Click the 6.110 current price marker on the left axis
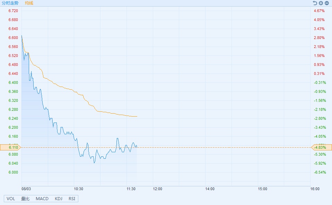The width and height of the screenshot is (332, 205). point(10,147)
